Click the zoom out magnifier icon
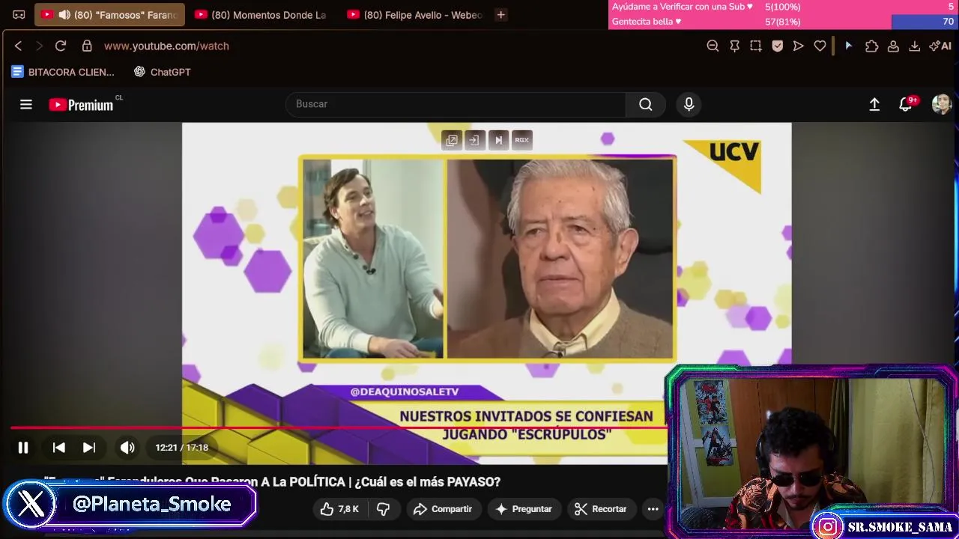 click(713, 46)
